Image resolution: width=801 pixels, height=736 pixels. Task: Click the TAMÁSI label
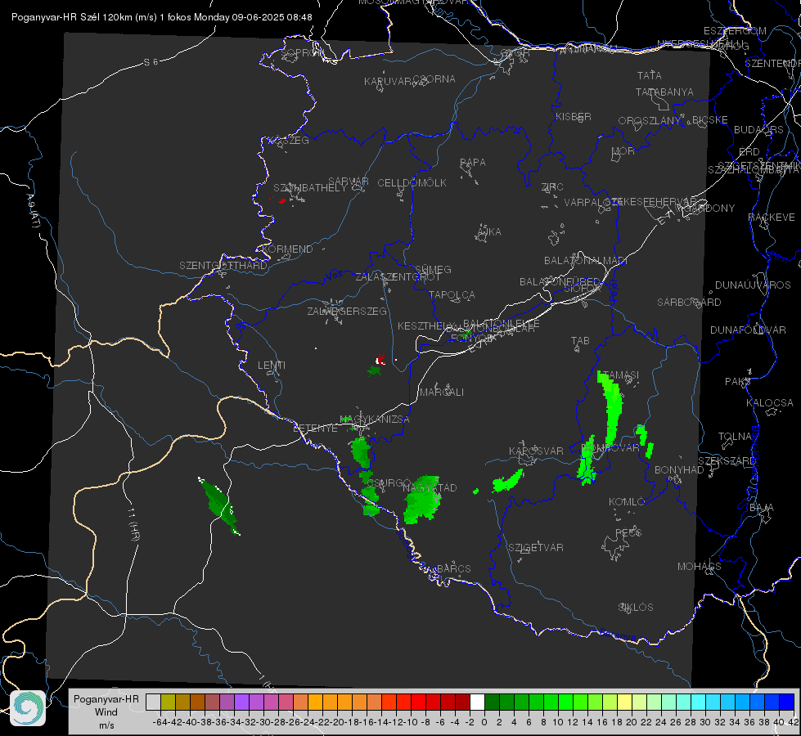(621, 375)
